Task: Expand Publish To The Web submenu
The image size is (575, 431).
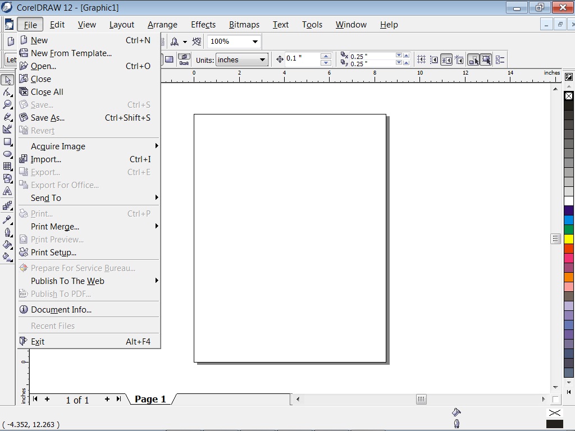Action: [89, 281]
